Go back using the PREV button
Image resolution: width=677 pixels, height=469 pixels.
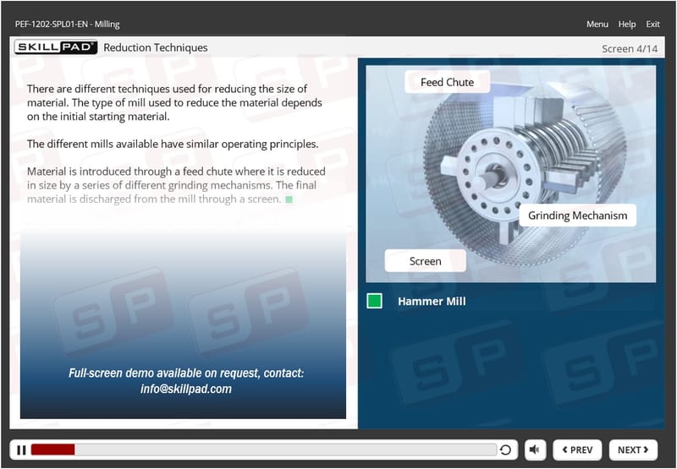point(576,450)
